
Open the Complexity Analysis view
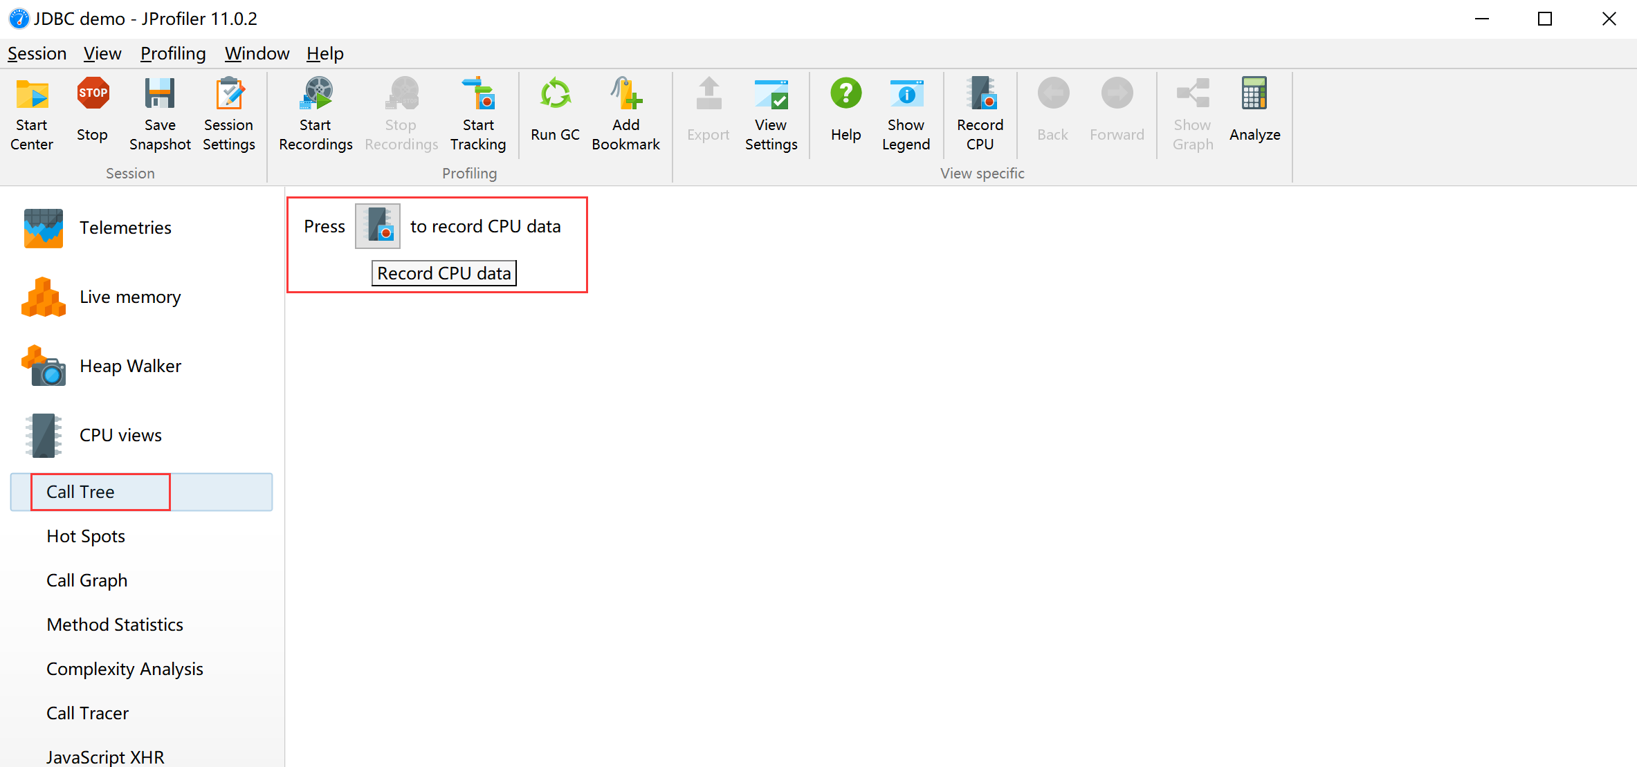coord(125,669)
